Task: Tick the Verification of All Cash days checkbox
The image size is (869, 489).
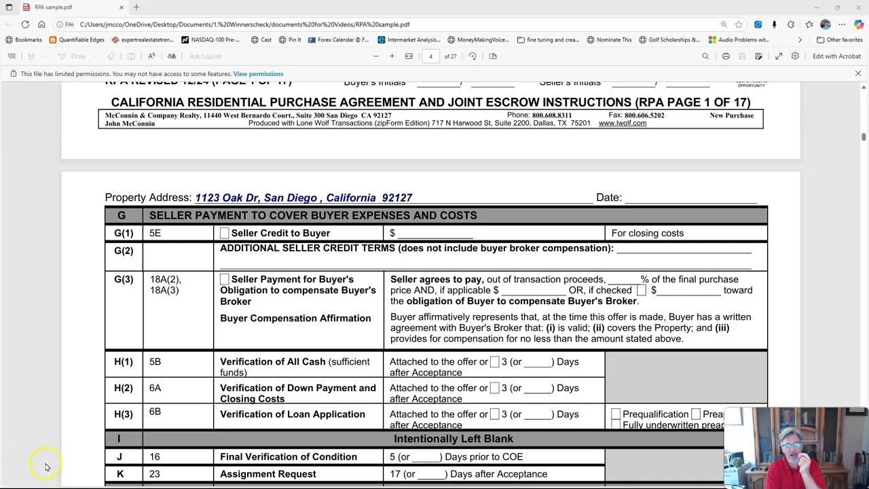Action: coord(494,362)
